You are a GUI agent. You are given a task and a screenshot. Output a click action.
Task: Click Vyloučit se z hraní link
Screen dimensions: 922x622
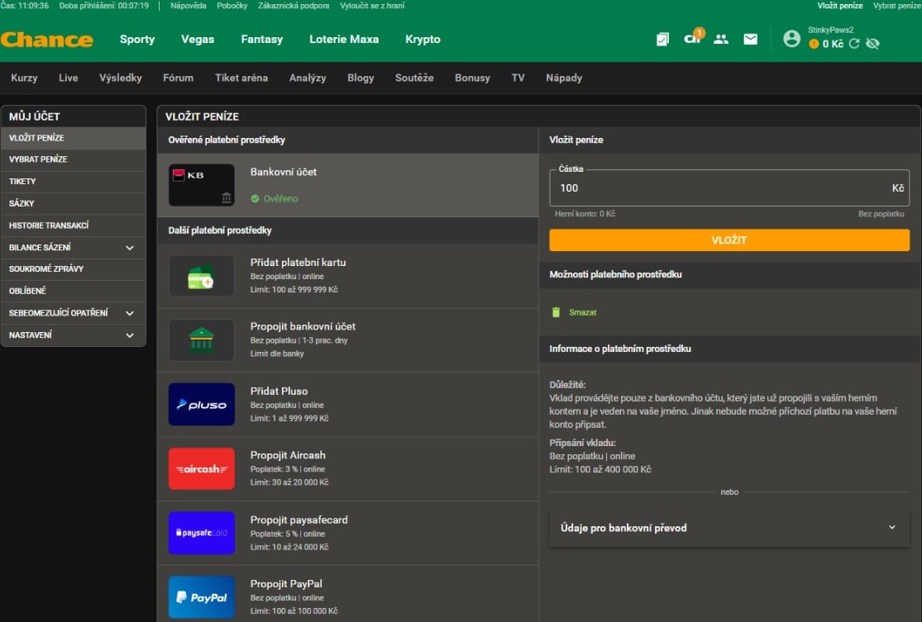click(x=371, y=5)
